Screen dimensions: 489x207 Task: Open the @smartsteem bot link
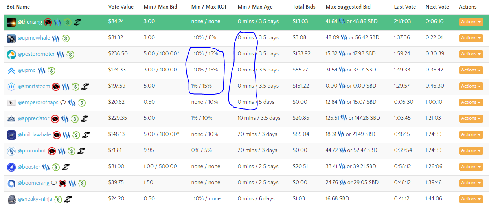tap(34, 86)
